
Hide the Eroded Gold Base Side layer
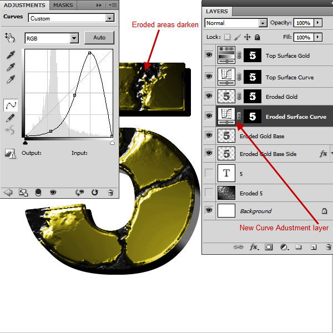(209, 153)
